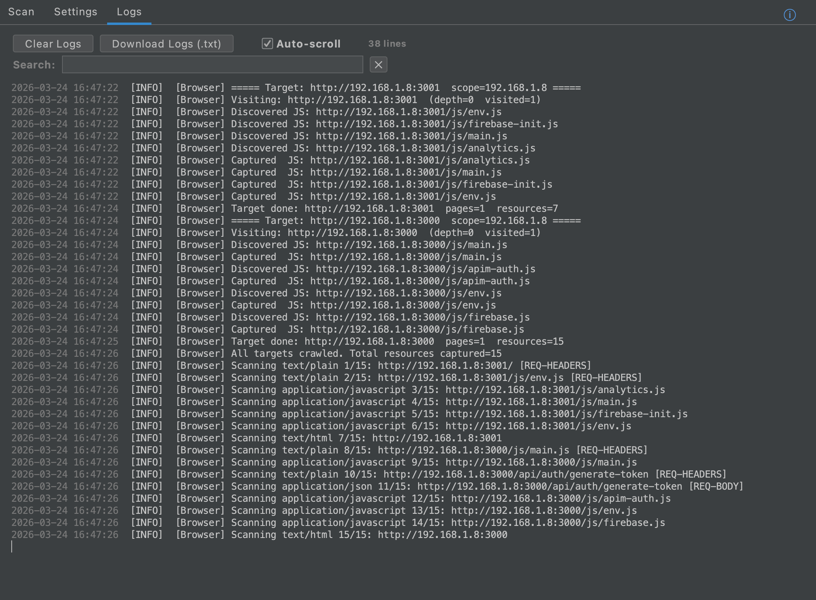The height and width of the screenshot is (600, 816).
Task: Click Scanning 9/15 3000/js/main.js line
Action: 324,462
